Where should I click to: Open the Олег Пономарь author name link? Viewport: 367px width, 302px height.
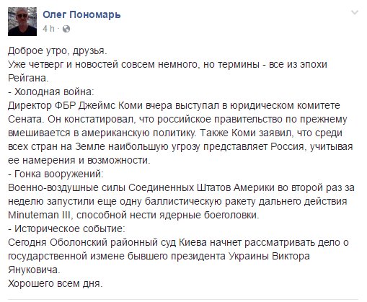pyautogui.click(x=81, y=14)
